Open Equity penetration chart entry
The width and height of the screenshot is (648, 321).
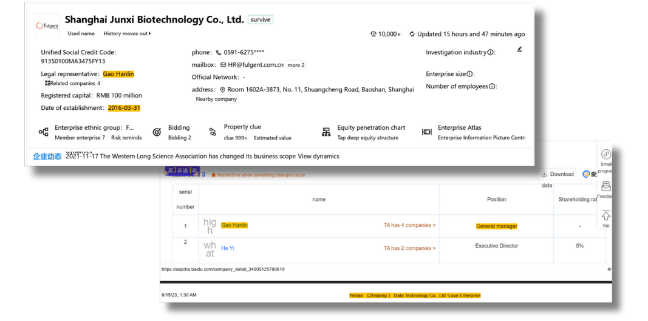pos(371,127)
